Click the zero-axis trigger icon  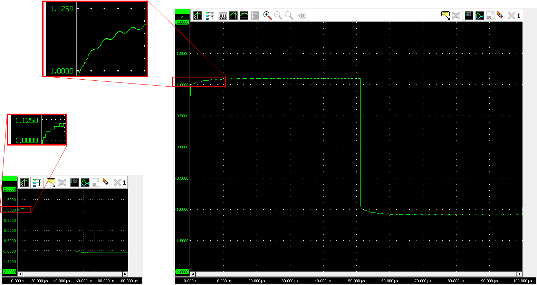coord(197,15)
